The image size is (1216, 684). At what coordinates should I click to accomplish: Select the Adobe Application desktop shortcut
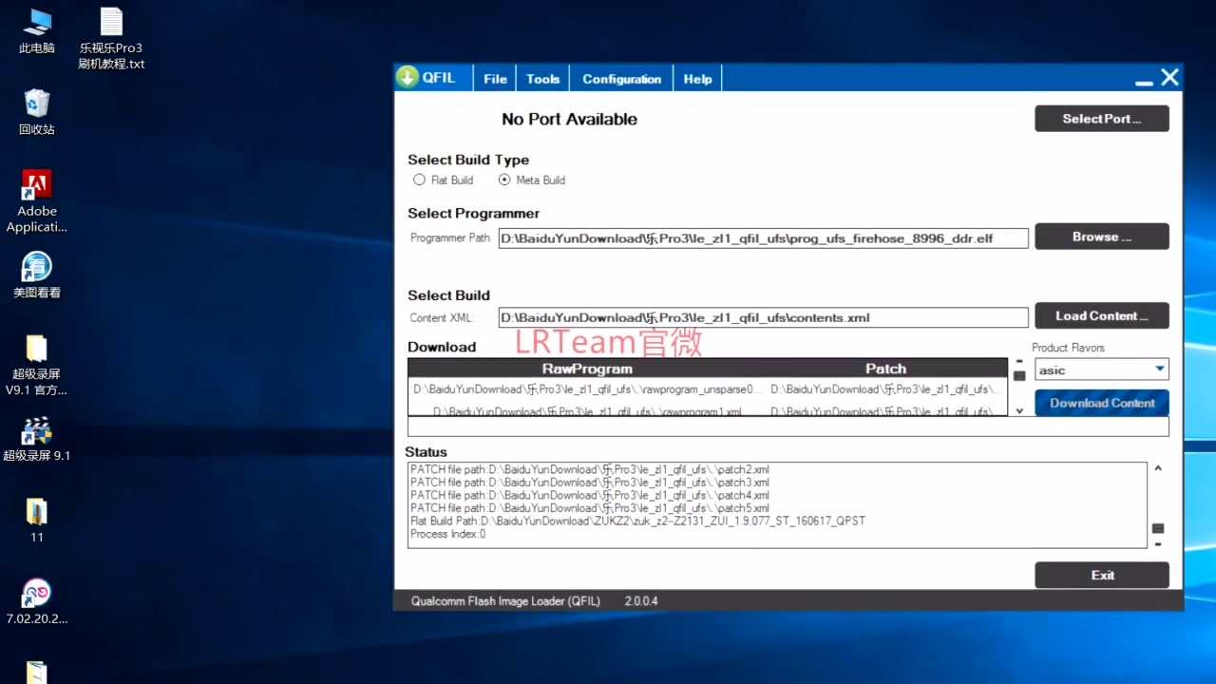[37, 201]
